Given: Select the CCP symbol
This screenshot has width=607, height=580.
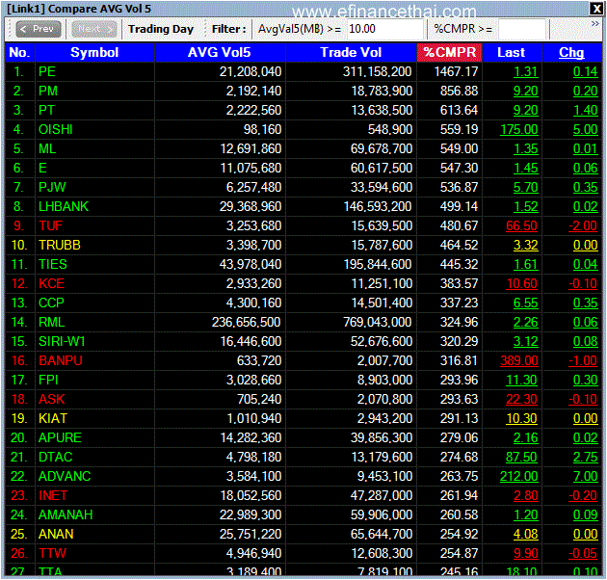Looking at the screenshot, I should point(51,303).
